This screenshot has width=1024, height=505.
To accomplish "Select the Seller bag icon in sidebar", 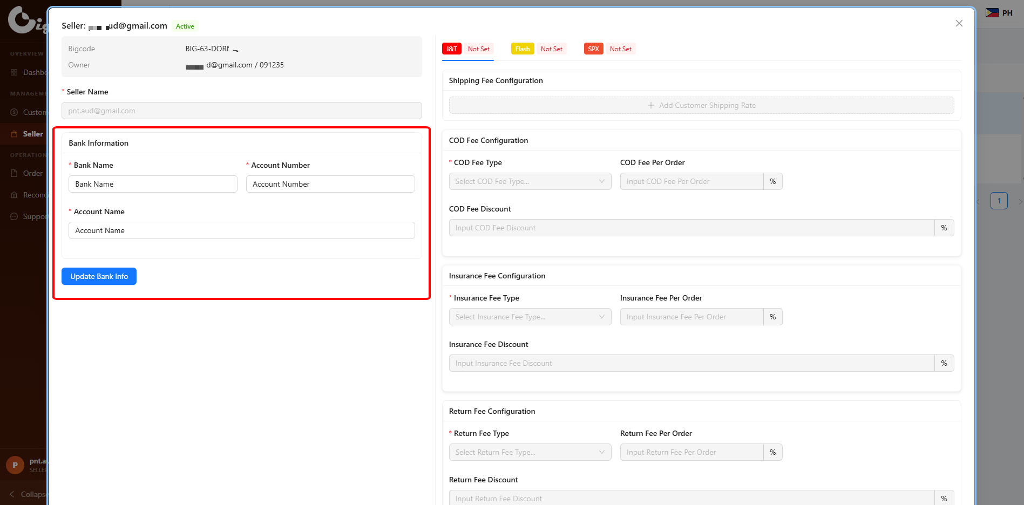I will click(14, 134).
